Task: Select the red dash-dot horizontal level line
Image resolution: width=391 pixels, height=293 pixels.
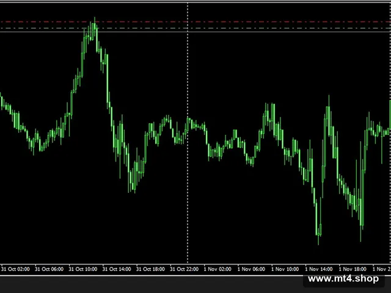Action: coord(195,22)
